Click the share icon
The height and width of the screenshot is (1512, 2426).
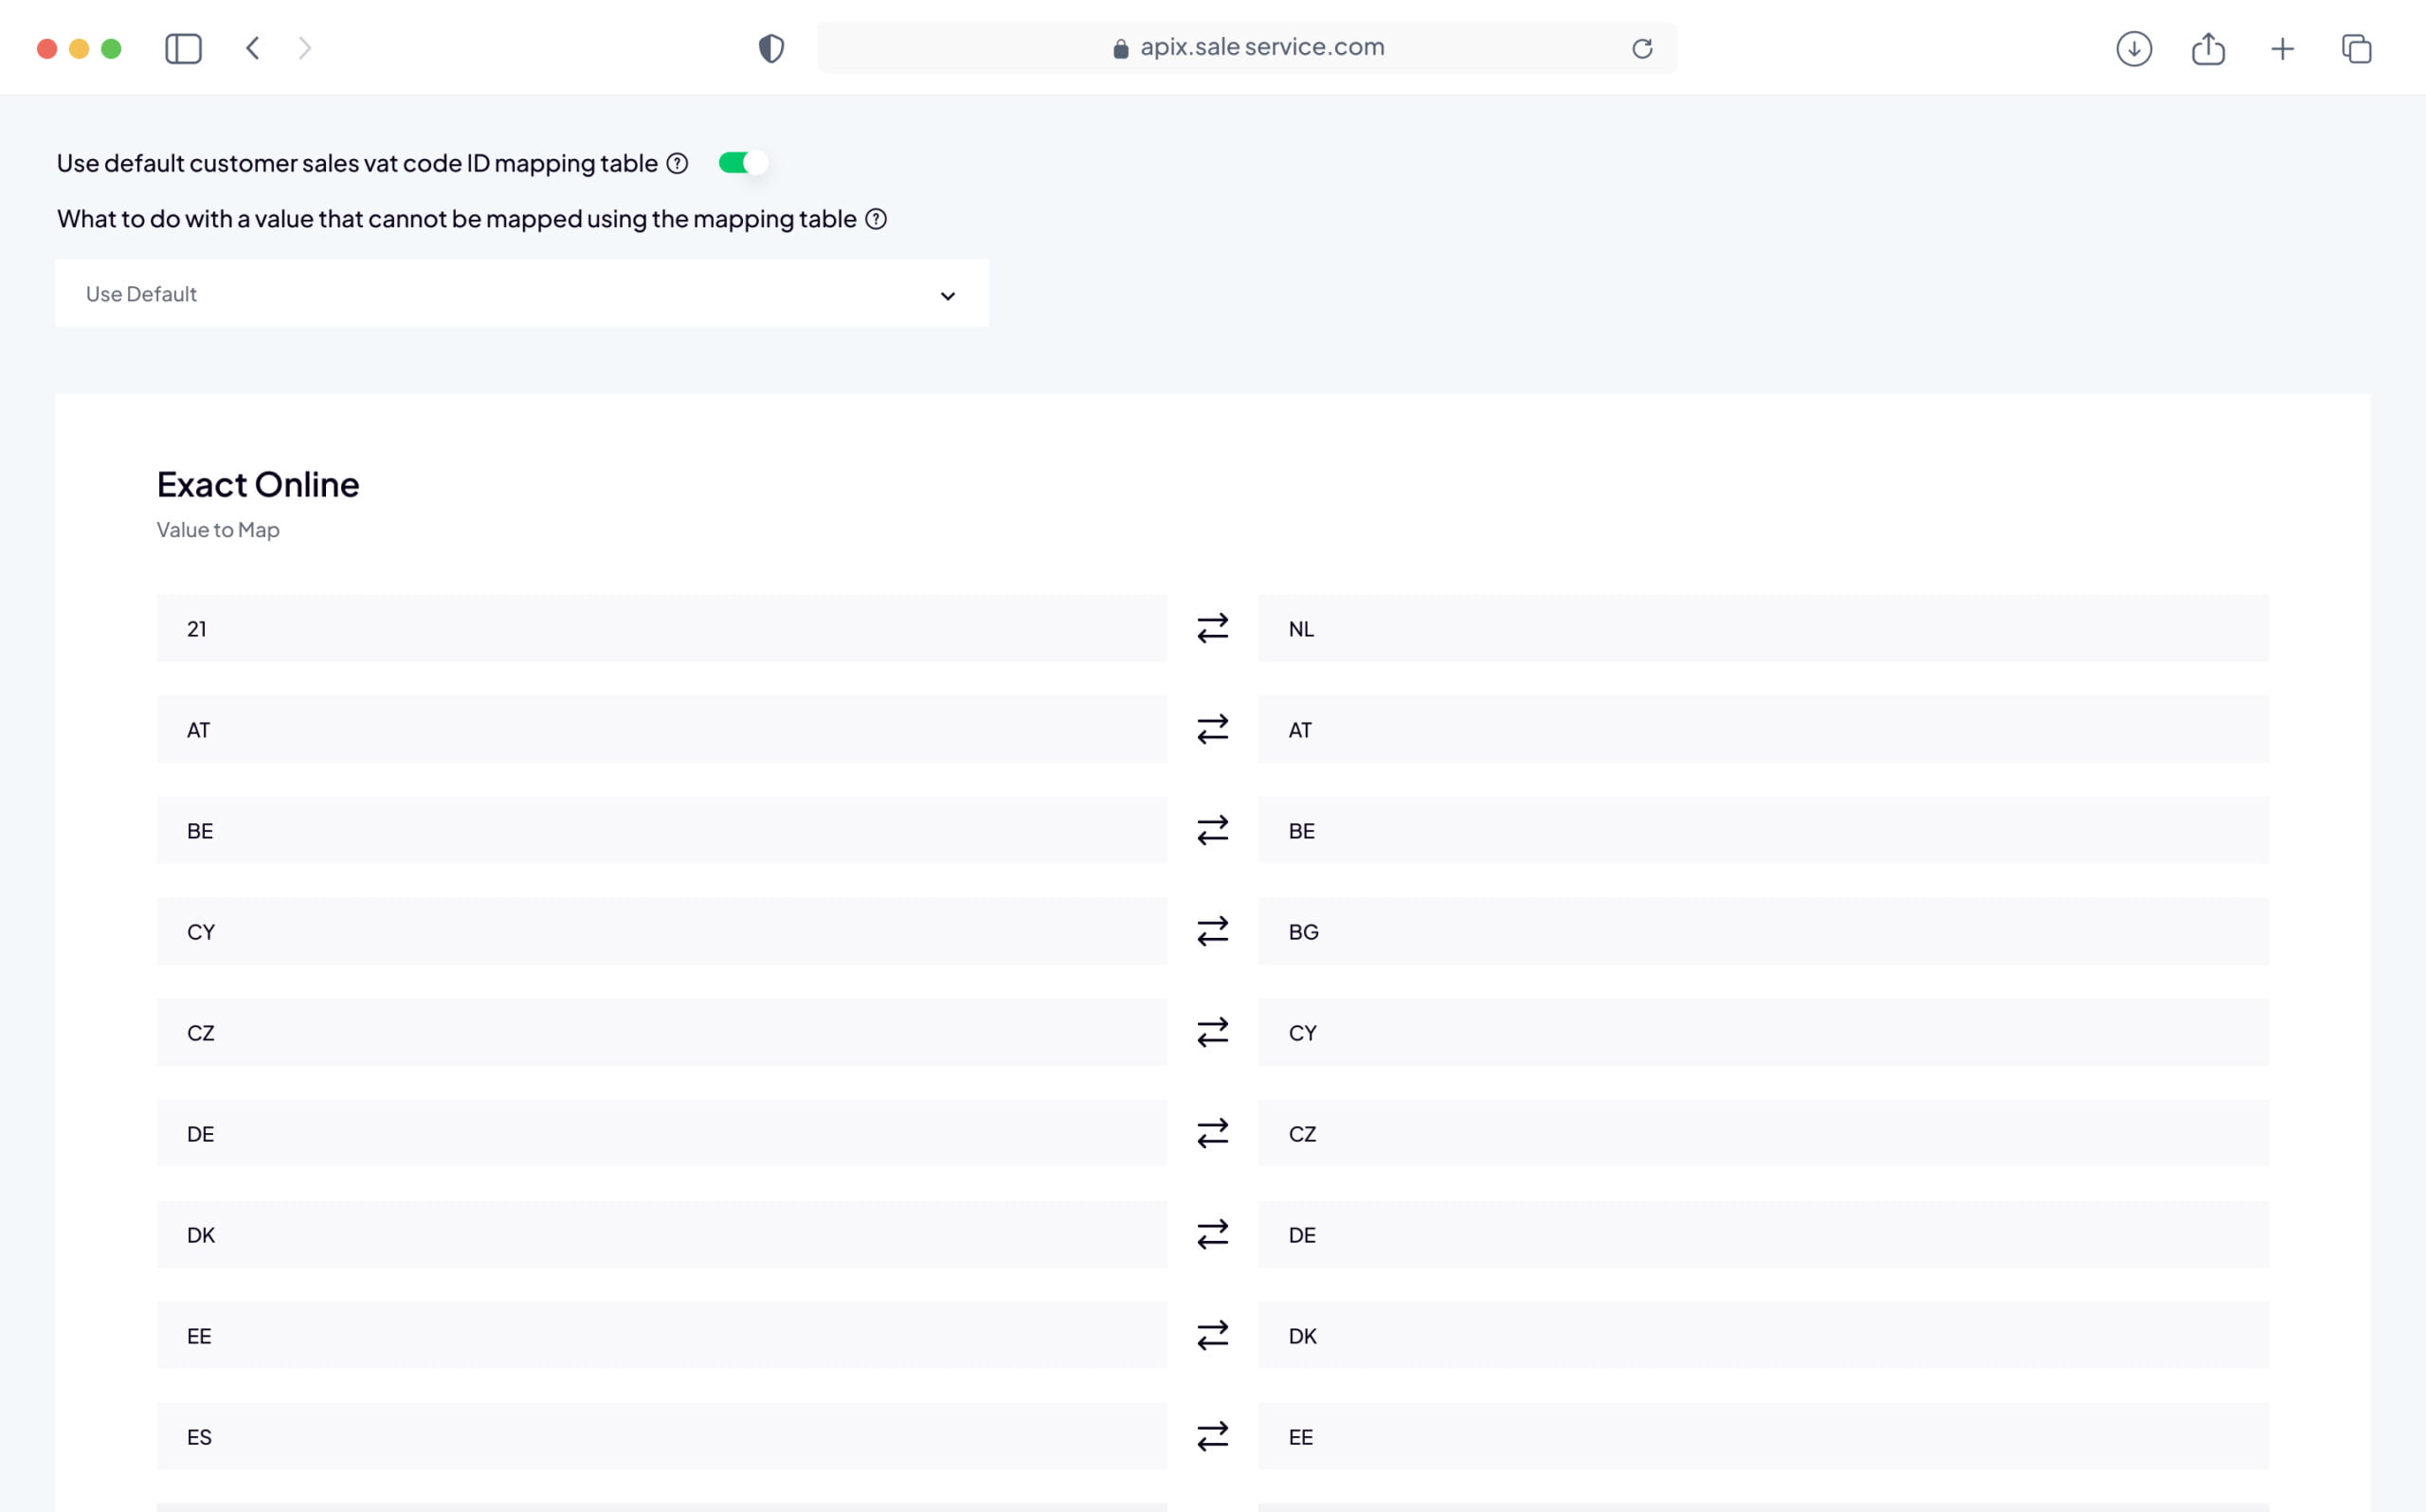(2208, 48)
